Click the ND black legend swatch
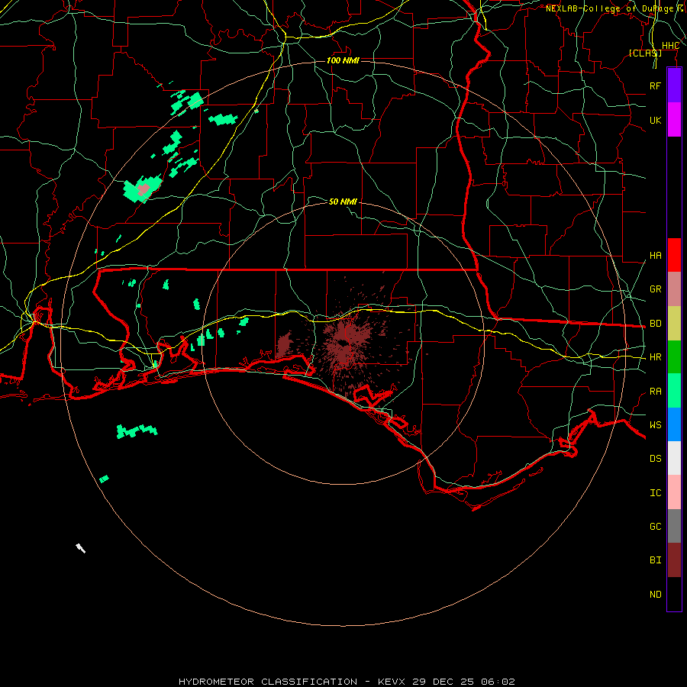687x687 pixels. 674,594
